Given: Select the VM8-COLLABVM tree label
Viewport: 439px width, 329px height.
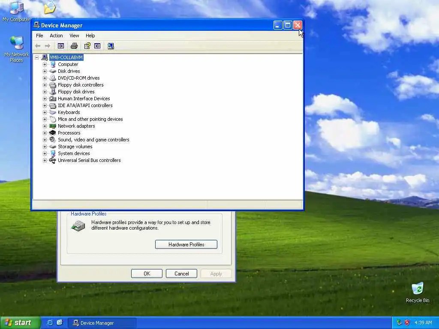Looking at the screenshot, I should click(66, 57).
